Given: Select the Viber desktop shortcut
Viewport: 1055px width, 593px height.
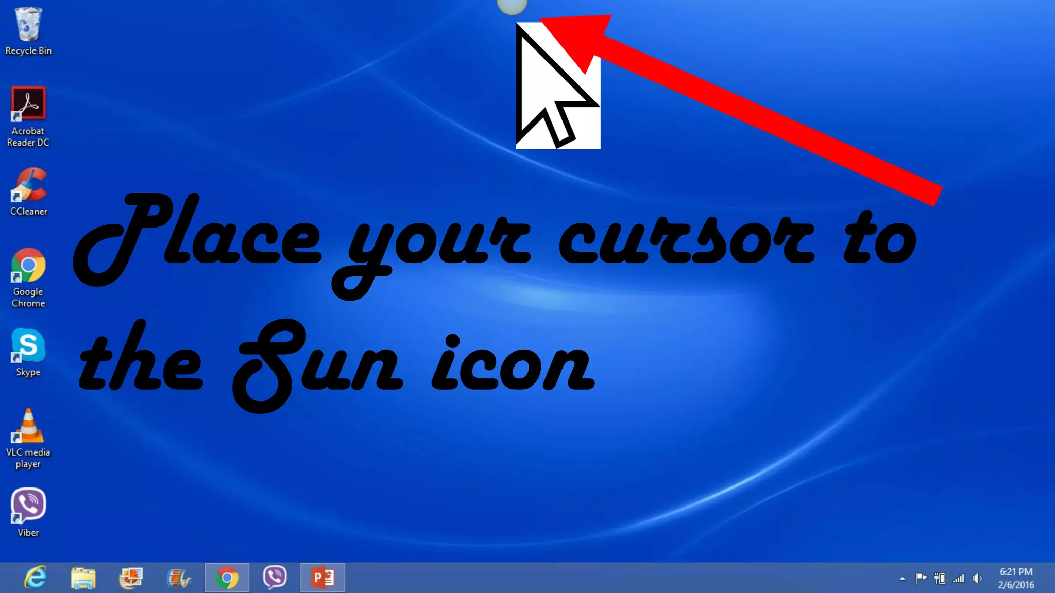Looking at the screenshot, I should point(28,513).
